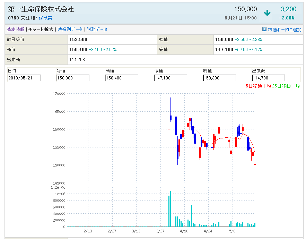Click the 低値 input box showing 147,100
The width and height of the screenshot is (306, 239).
click(x=171, y=78)
